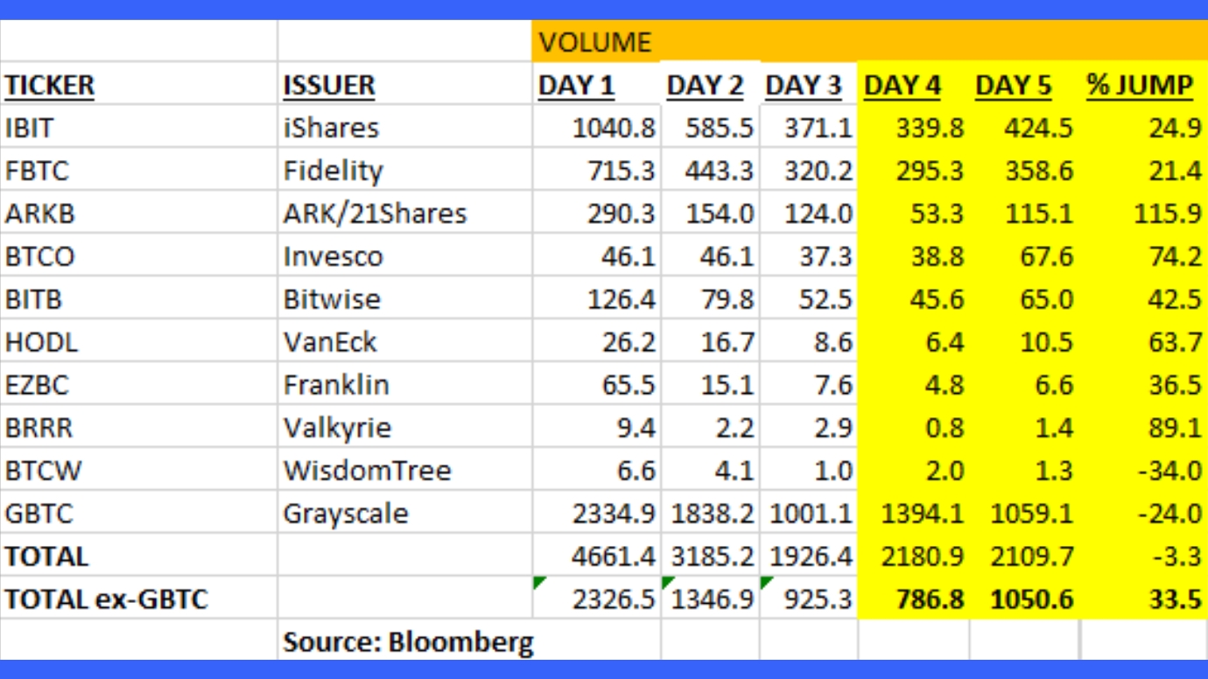Select the ARKB % jump value 115.9
1208x679 pixels.
tap(1168, 213)
